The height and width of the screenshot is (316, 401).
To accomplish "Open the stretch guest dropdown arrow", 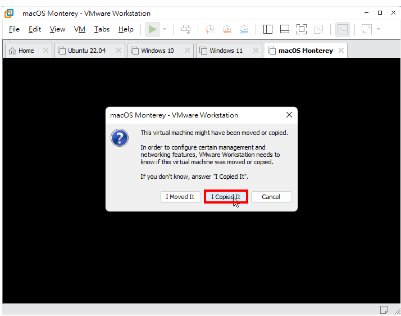I will click(379, 29).
